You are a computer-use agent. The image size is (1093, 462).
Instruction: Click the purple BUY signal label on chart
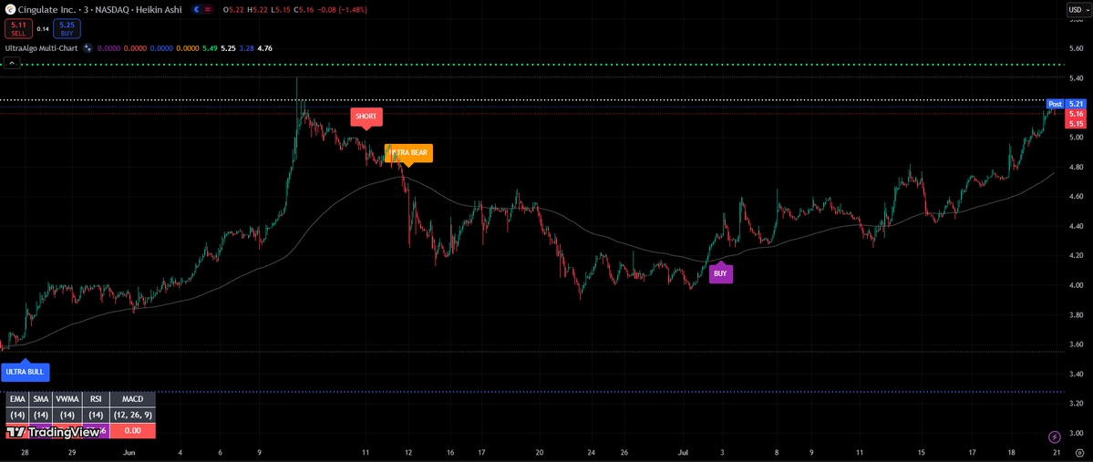[x=721, y=274]
